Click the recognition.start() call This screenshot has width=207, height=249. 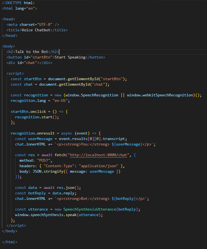click(x=37, y=117)
